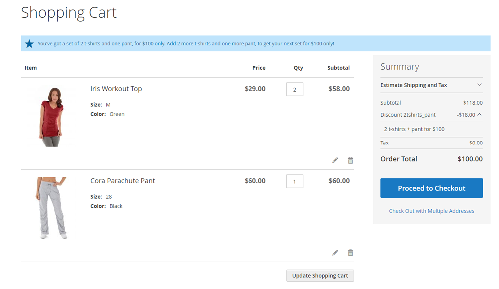The height and width of the screenshot is (289, 499).
Task: Remove Iris Workout Top from cart
Action: (x=350, y=160)
